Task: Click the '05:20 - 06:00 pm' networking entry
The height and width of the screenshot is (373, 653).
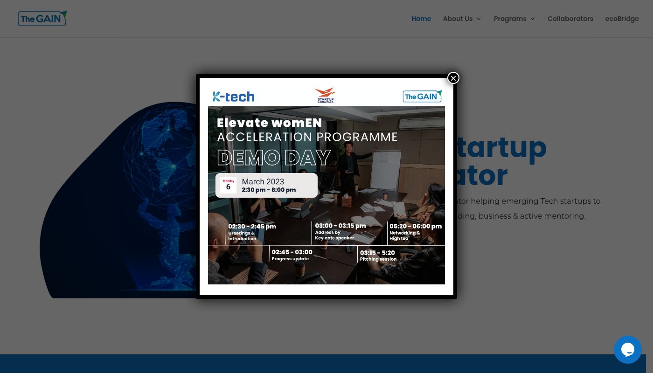Action: click(x=415, y=232)
